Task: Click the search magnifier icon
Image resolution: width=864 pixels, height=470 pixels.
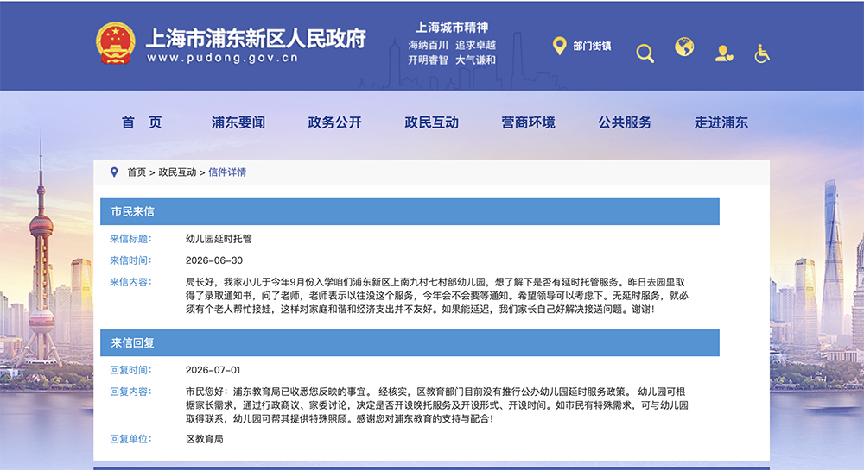Action: coord(645,53)
